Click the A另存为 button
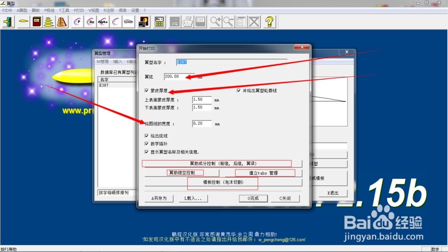448x252 pixels. (159, 198)
